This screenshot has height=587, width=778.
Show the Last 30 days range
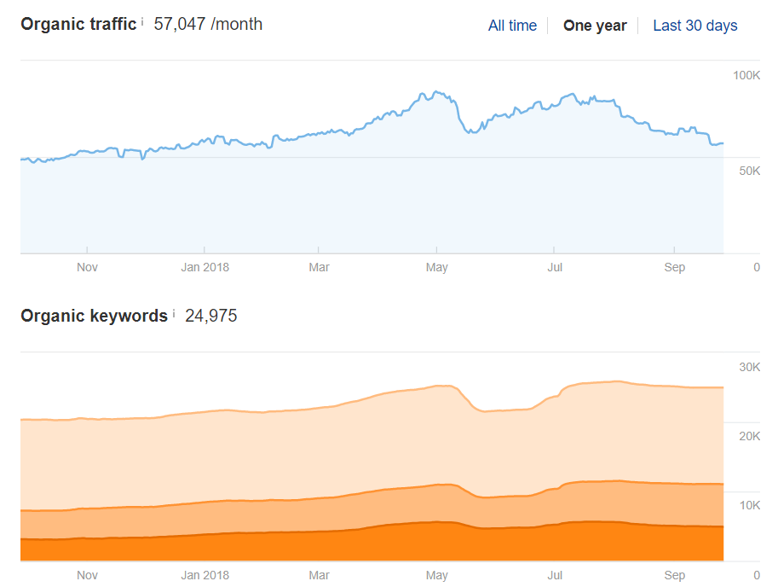point(694,26)
